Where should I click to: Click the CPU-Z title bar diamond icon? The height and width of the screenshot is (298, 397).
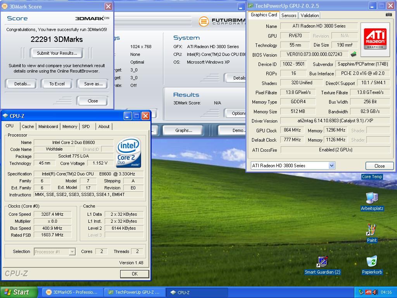[x=5, y=116]
